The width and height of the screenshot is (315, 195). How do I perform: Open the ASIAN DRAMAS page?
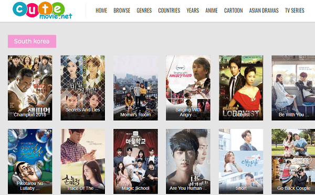point(264,10)
